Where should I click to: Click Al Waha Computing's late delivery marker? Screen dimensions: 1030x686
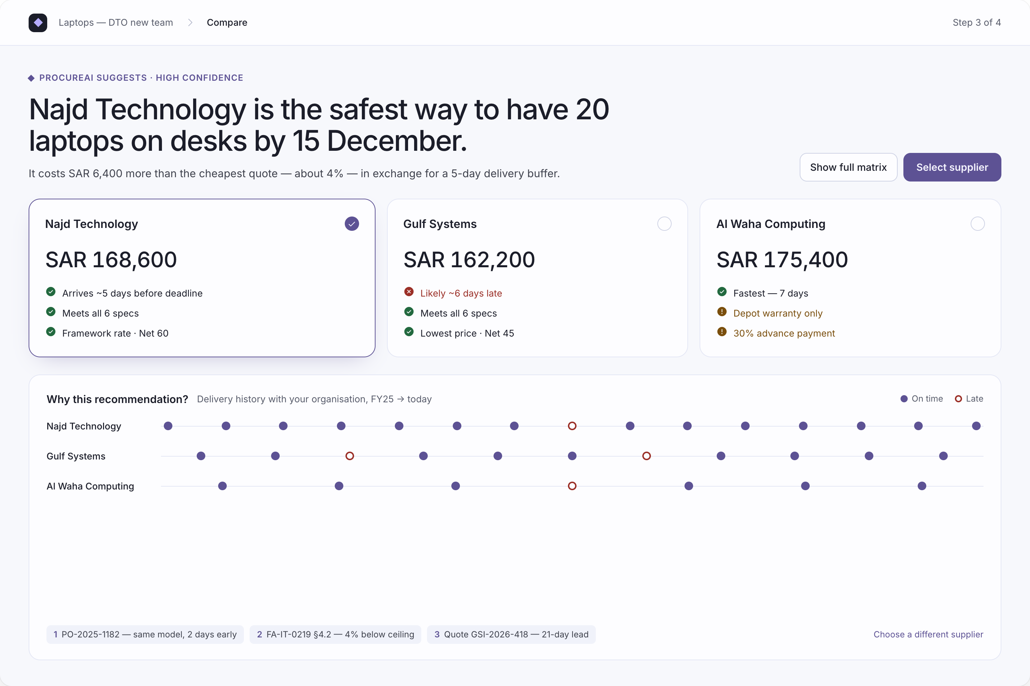[572, 486]
